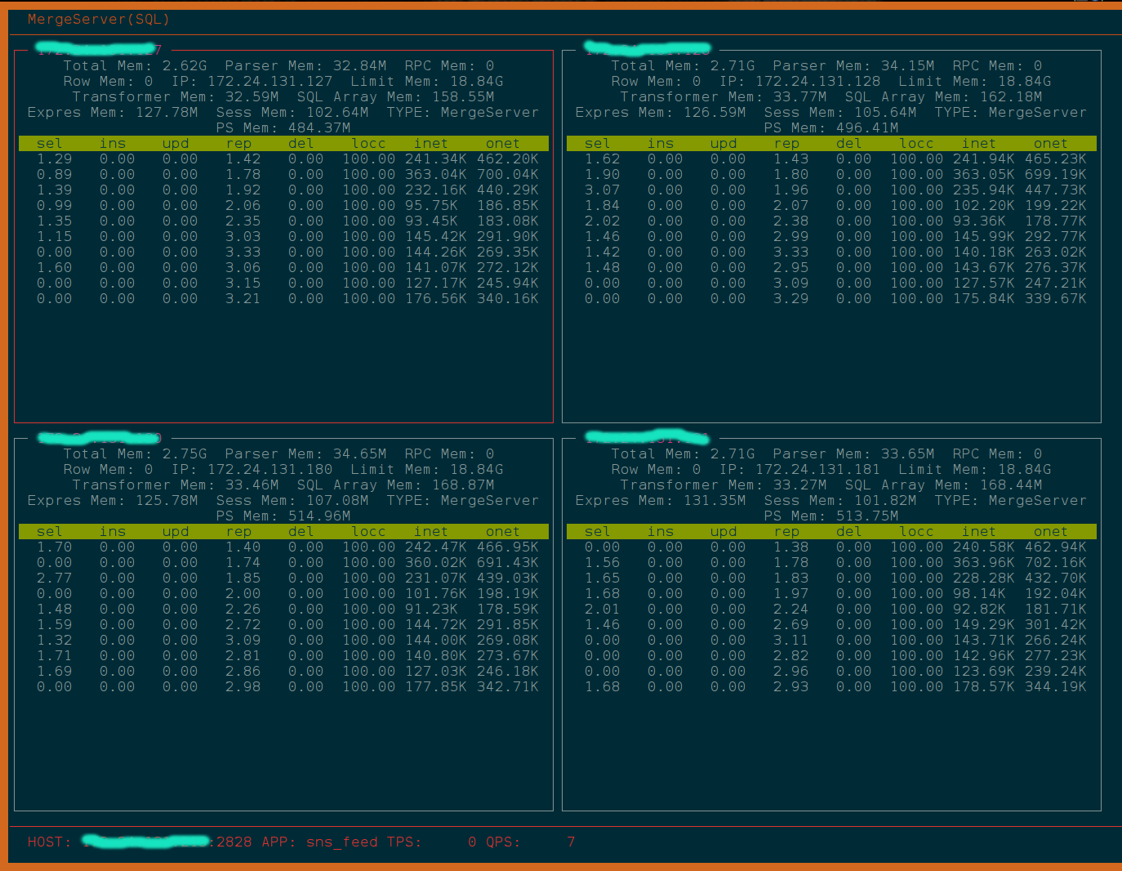Screen dimensions: 1122x871
Task: Click Sess Mem 102.64M value
Action: 337,112
